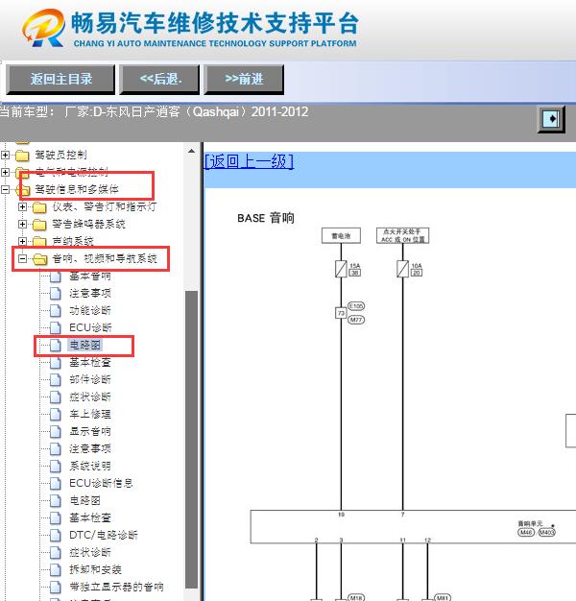Open the 基本音响 page
Viewport: 576px width, 601px height.
click(x=90, y=276)
